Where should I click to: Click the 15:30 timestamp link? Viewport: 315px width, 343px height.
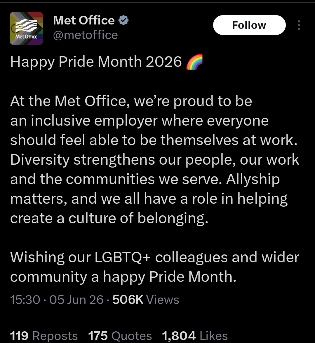pyautogui.click(x=25, y=300)
